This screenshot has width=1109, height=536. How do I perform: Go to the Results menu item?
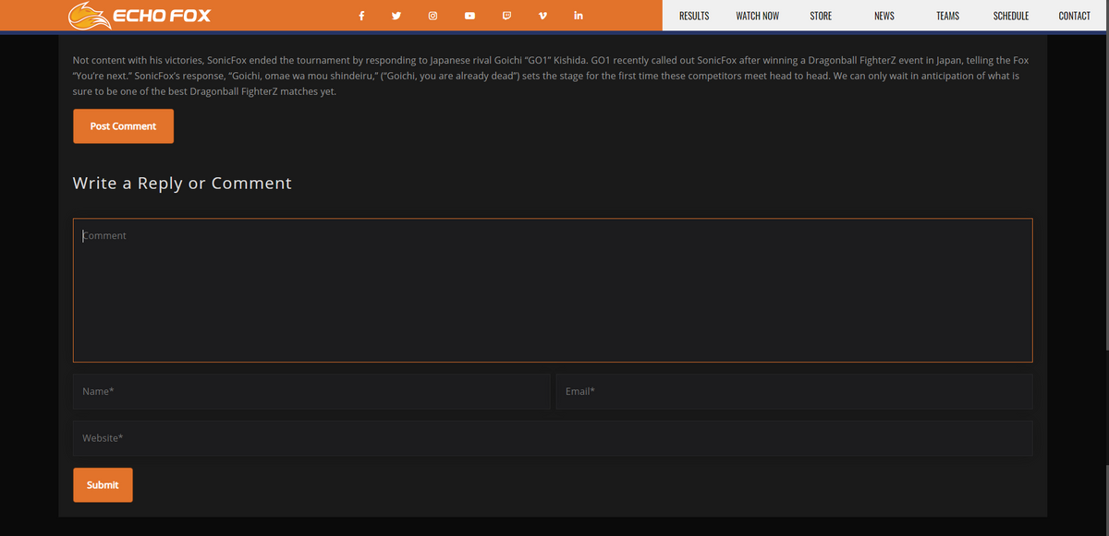pyautogui.click(x=694, y=16)
